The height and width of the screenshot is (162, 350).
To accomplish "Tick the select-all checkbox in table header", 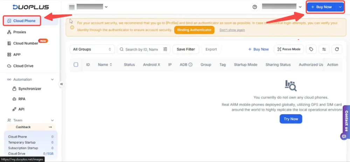I will point(76,65).
